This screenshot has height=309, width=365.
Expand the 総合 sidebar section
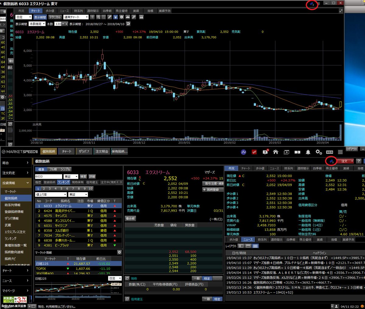[x=16, y=163]
